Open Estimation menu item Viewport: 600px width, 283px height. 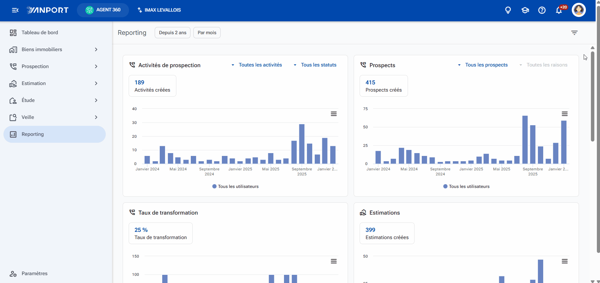coord(55,83)
